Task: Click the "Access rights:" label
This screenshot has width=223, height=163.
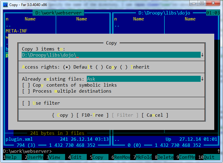Action: coord(41,67)
